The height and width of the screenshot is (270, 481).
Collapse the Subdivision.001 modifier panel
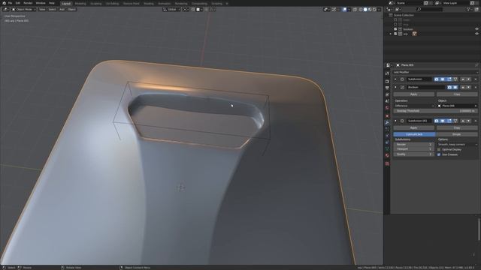click(395, 121)
